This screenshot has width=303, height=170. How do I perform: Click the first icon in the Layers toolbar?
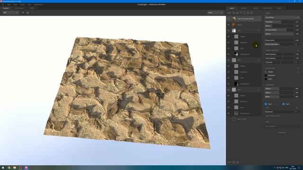click(234, 13)
